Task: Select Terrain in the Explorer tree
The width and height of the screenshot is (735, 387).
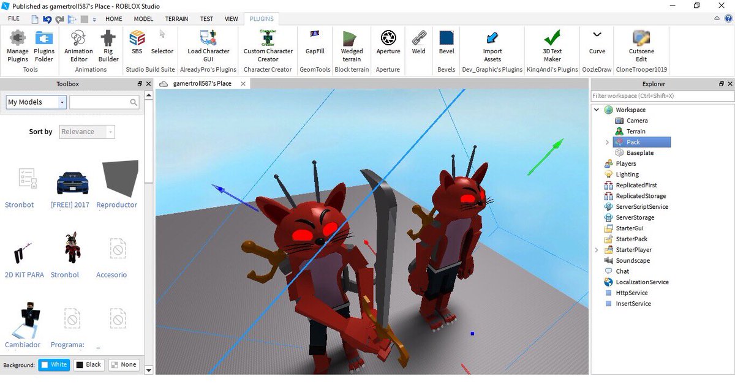Action: (x=636, y=131)
